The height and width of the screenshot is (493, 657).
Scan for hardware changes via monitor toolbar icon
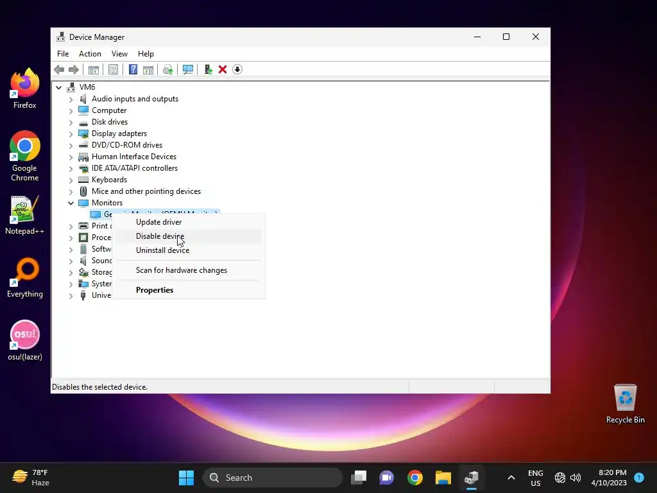tap(188, 69)
